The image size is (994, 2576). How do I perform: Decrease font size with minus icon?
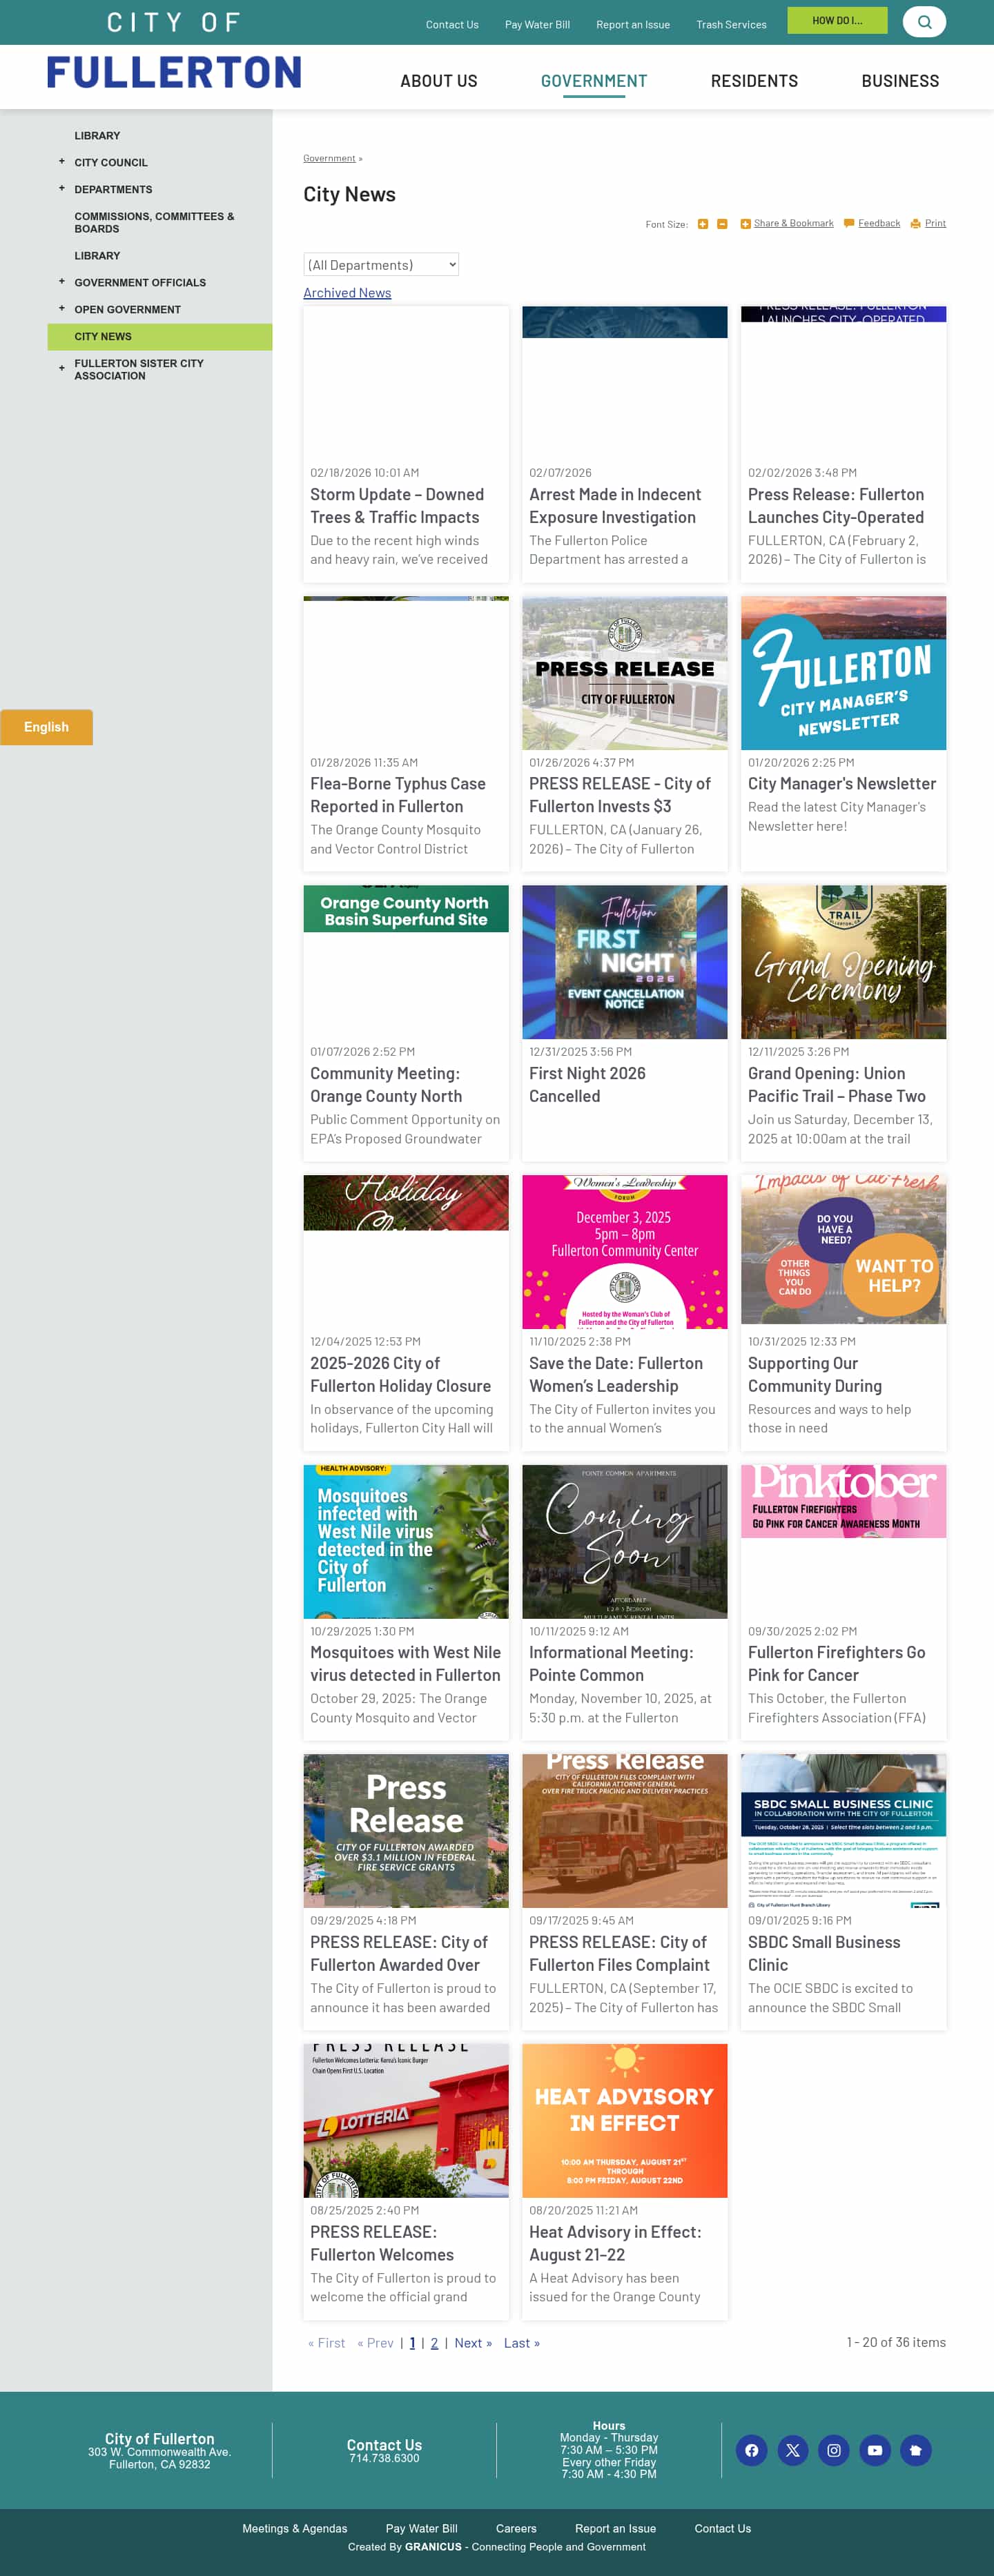[722, 224]
